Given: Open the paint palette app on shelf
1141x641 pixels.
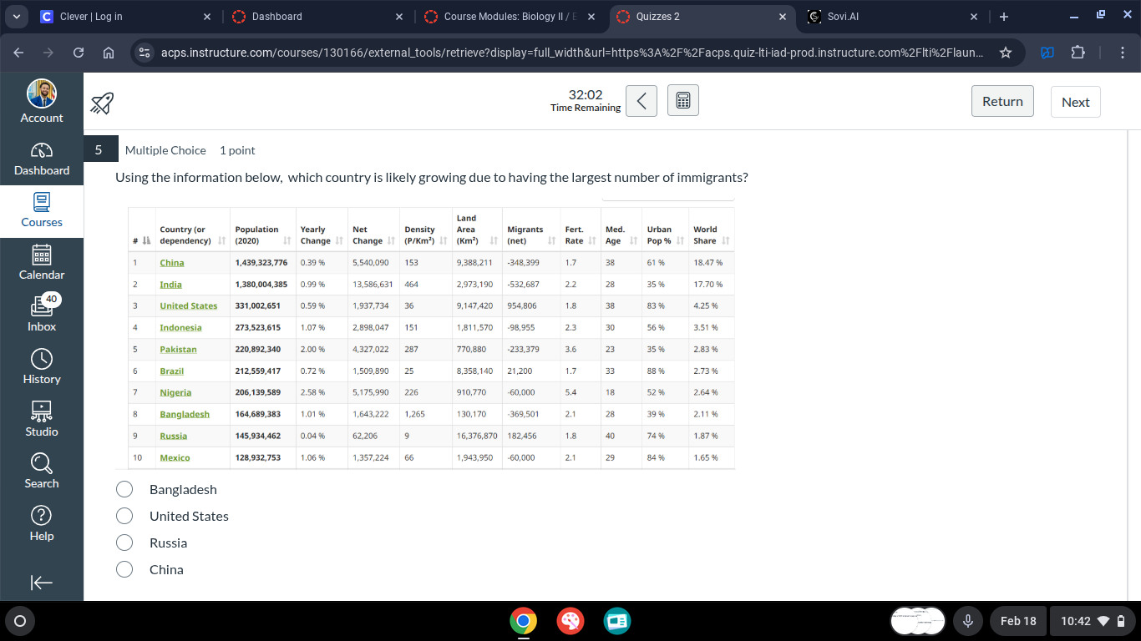Looking at the screenshot, I should 570,621.
